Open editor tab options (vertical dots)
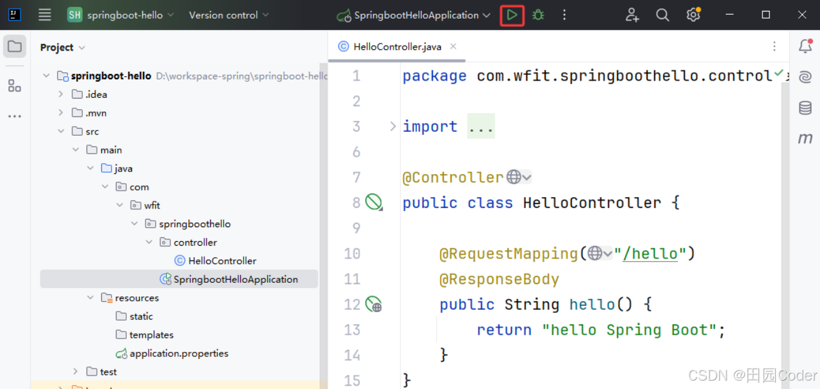 (x=775, y=46)
